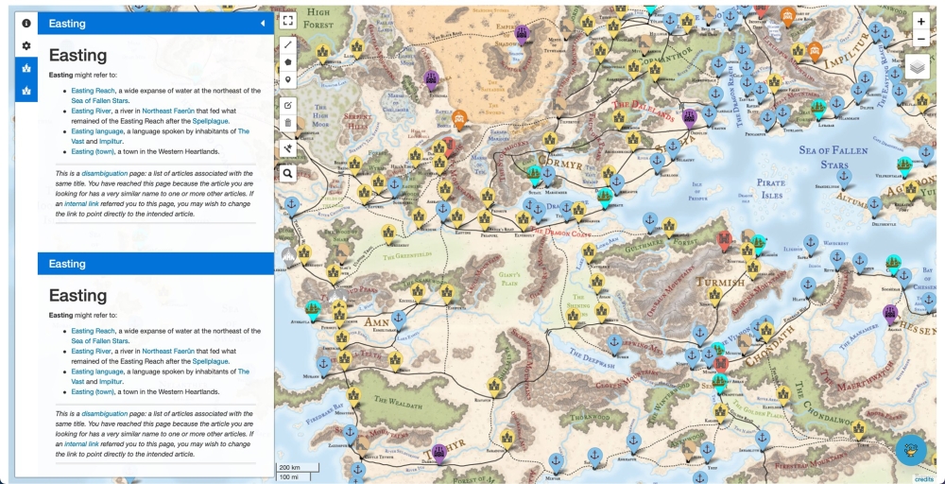Open the info tab in the sidebar
945x484 pixels.
click(26, 23)
